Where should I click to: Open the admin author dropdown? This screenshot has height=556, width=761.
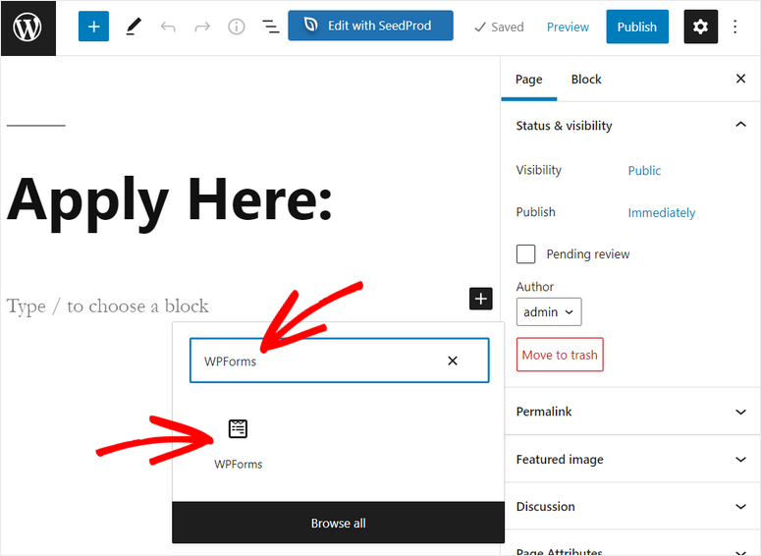549,311
